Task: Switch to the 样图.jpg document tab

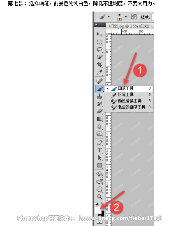Action: pyautogui.click(x=131, y=26)
